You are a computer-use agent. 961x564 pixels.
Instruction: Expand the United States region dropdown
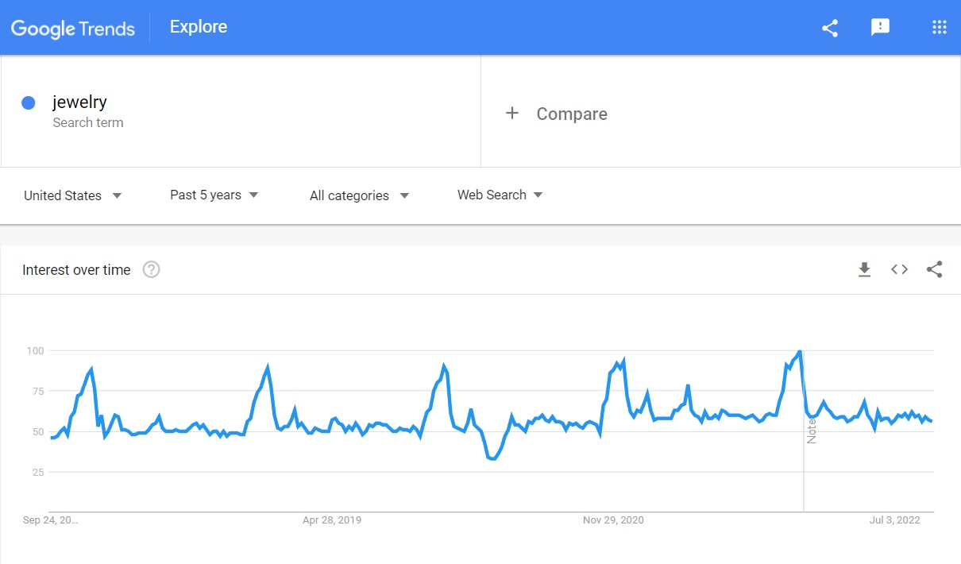tap(73, 195)
